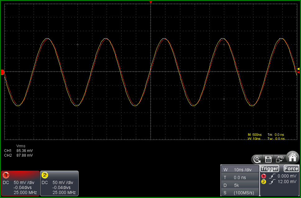
Task: Click the red trigger channel 1 indicator
Action: (x=264, y=176)
